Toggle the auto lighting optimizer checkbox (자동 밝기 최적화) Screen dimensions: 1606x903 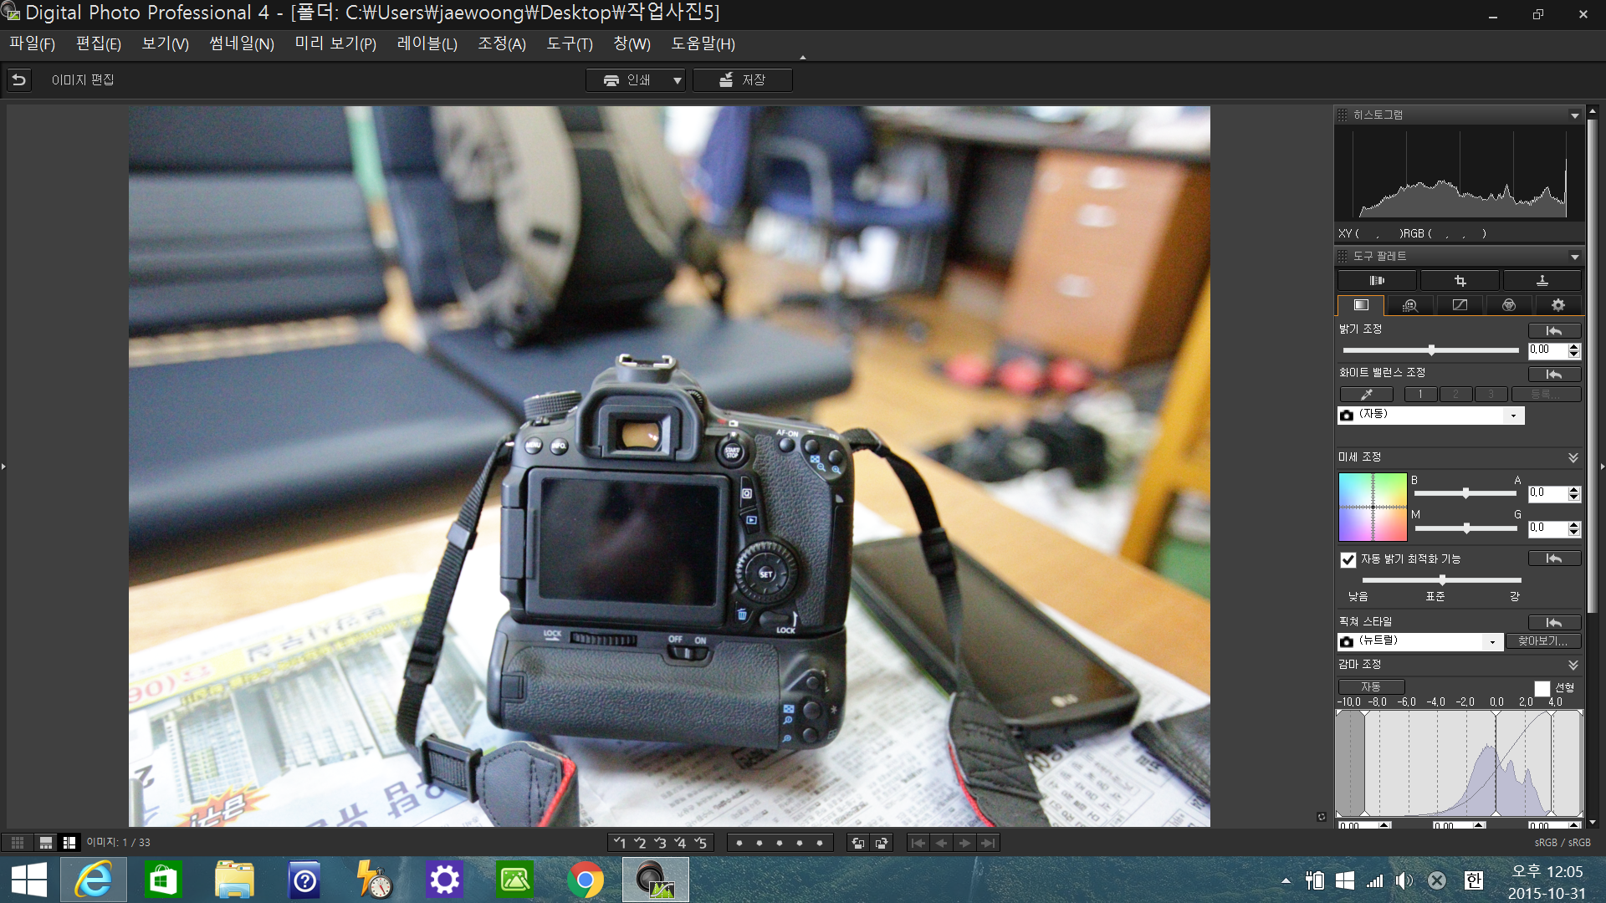[1348, 559]
